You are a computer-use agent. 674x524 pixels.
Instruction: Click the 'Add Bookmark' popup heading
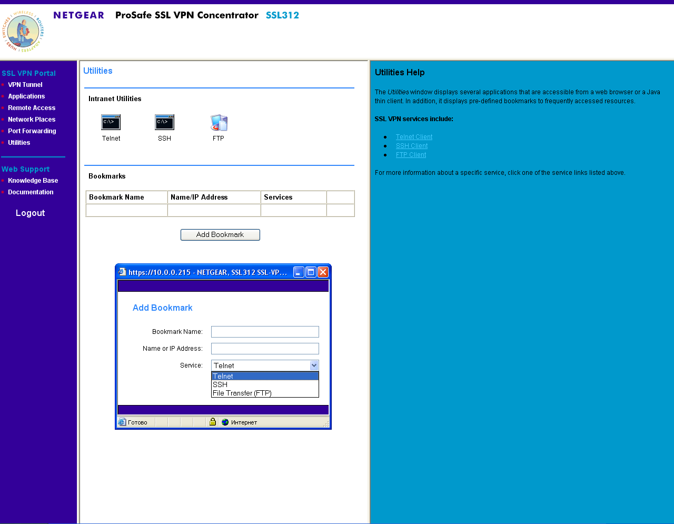(x=162, y=308)
